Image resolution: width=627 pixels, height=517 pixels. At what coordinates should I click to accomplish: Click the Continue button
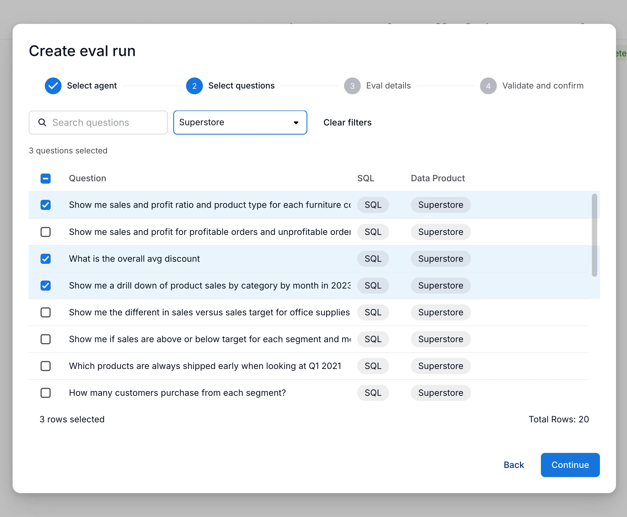pyautogui.click(x=570, y=465)
